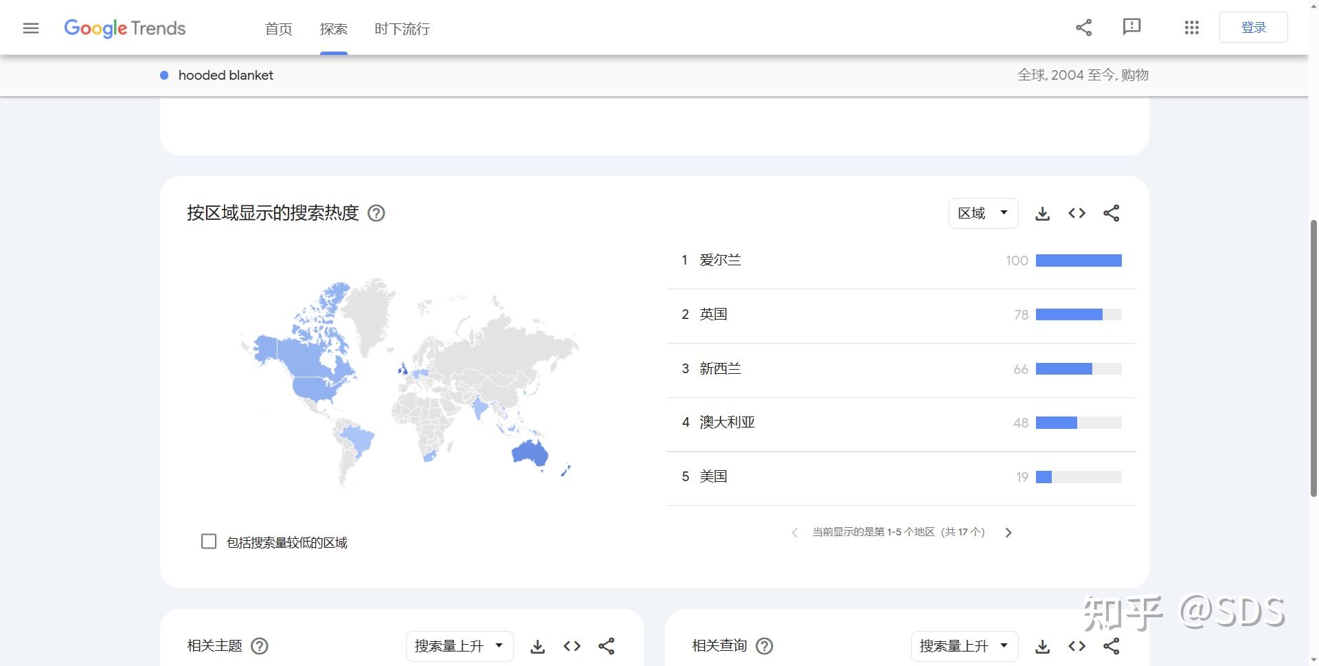The width and height of the screenshot is (1319, 666).
Task: Download the region interest data as CSV
Action: coord(1042,213)
